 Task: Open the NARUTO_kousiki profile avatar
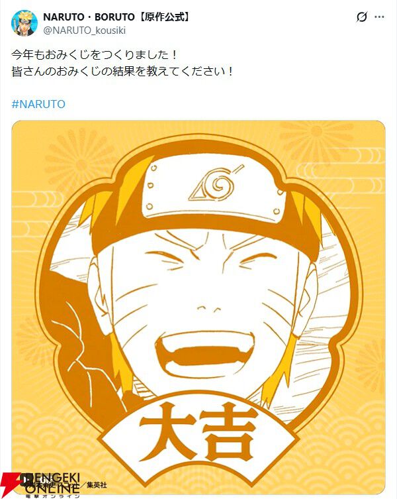coord(24,23)
